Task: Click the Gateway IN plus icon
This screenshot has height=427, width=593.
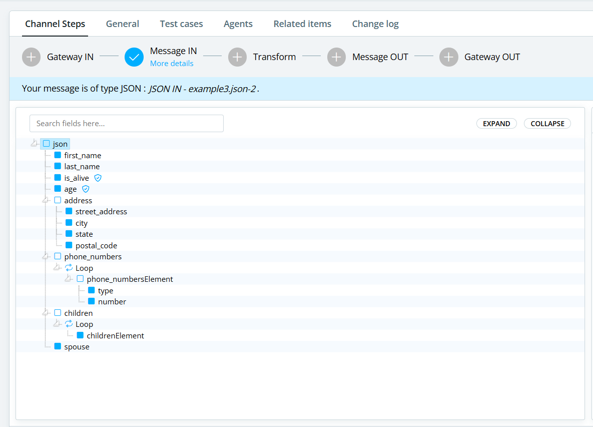Action: click(x=31, y=57)
